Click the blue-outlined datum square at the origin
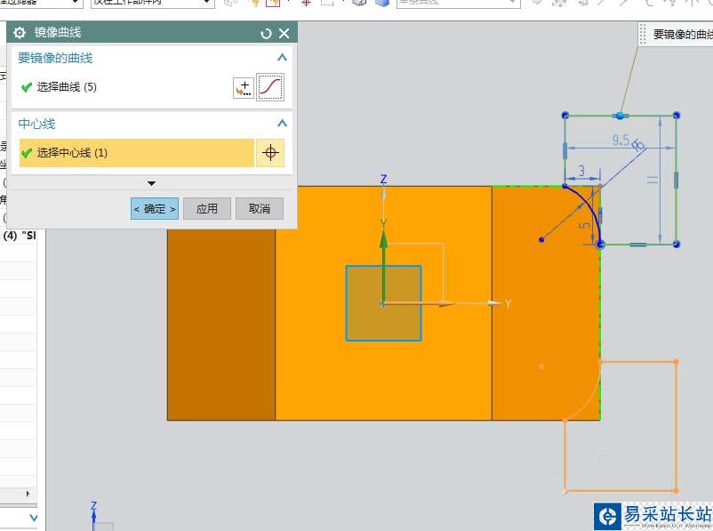 383,303
